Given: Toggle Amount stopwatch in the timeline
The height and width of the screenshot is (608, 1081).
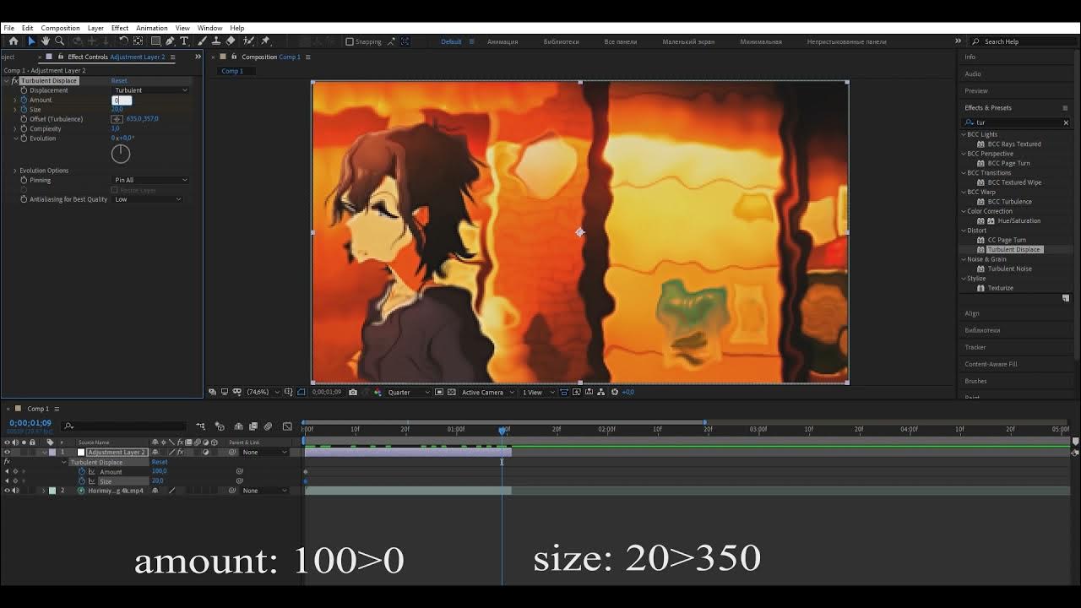Looking at the screenshot, I should point(82,471).
